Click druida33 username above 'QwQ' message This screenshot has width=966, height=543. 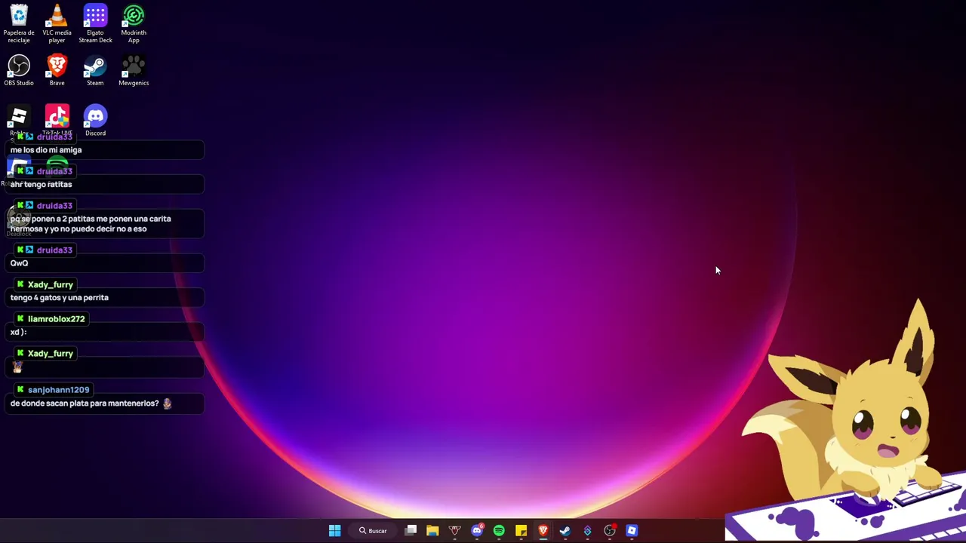[54, 250]
